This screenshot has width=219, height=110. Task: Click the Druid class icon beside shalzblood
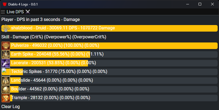click(x=6, y=28)
